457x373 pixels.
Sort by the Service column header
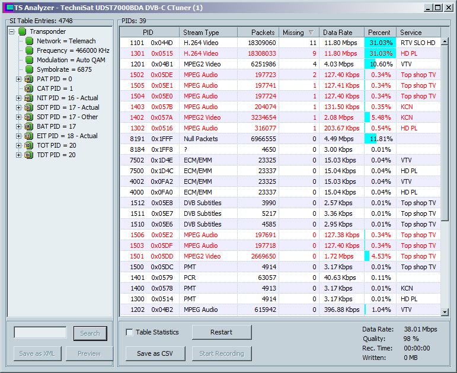[x=418, y=33]
